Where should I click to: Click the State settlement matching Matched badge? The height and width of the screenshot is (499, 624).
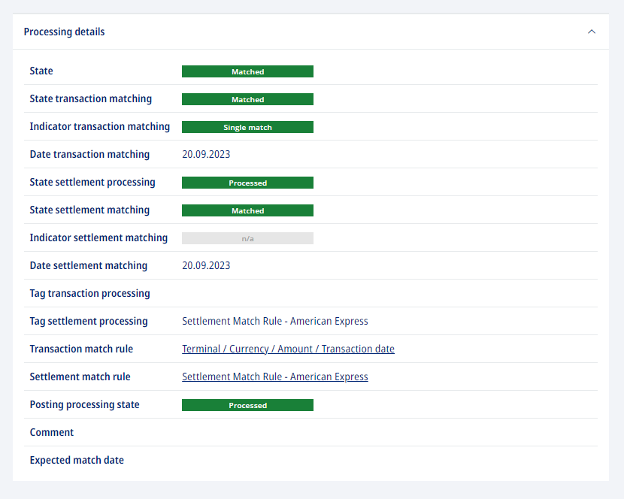coord(247,210)
